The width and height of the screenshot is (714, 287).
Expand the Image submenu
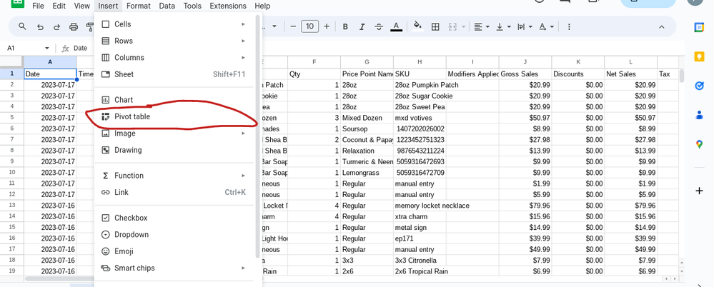click(243, 134)
